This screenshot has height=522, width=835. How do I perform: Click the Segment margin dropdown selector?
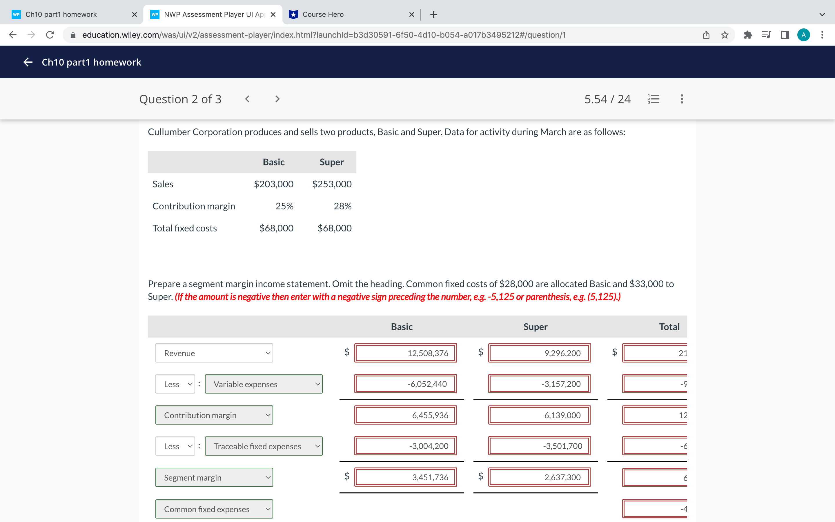click(x=214, y=477)
